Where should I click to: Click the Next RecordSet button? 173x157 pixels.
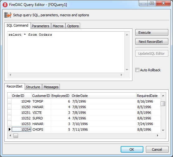[152, 42]
